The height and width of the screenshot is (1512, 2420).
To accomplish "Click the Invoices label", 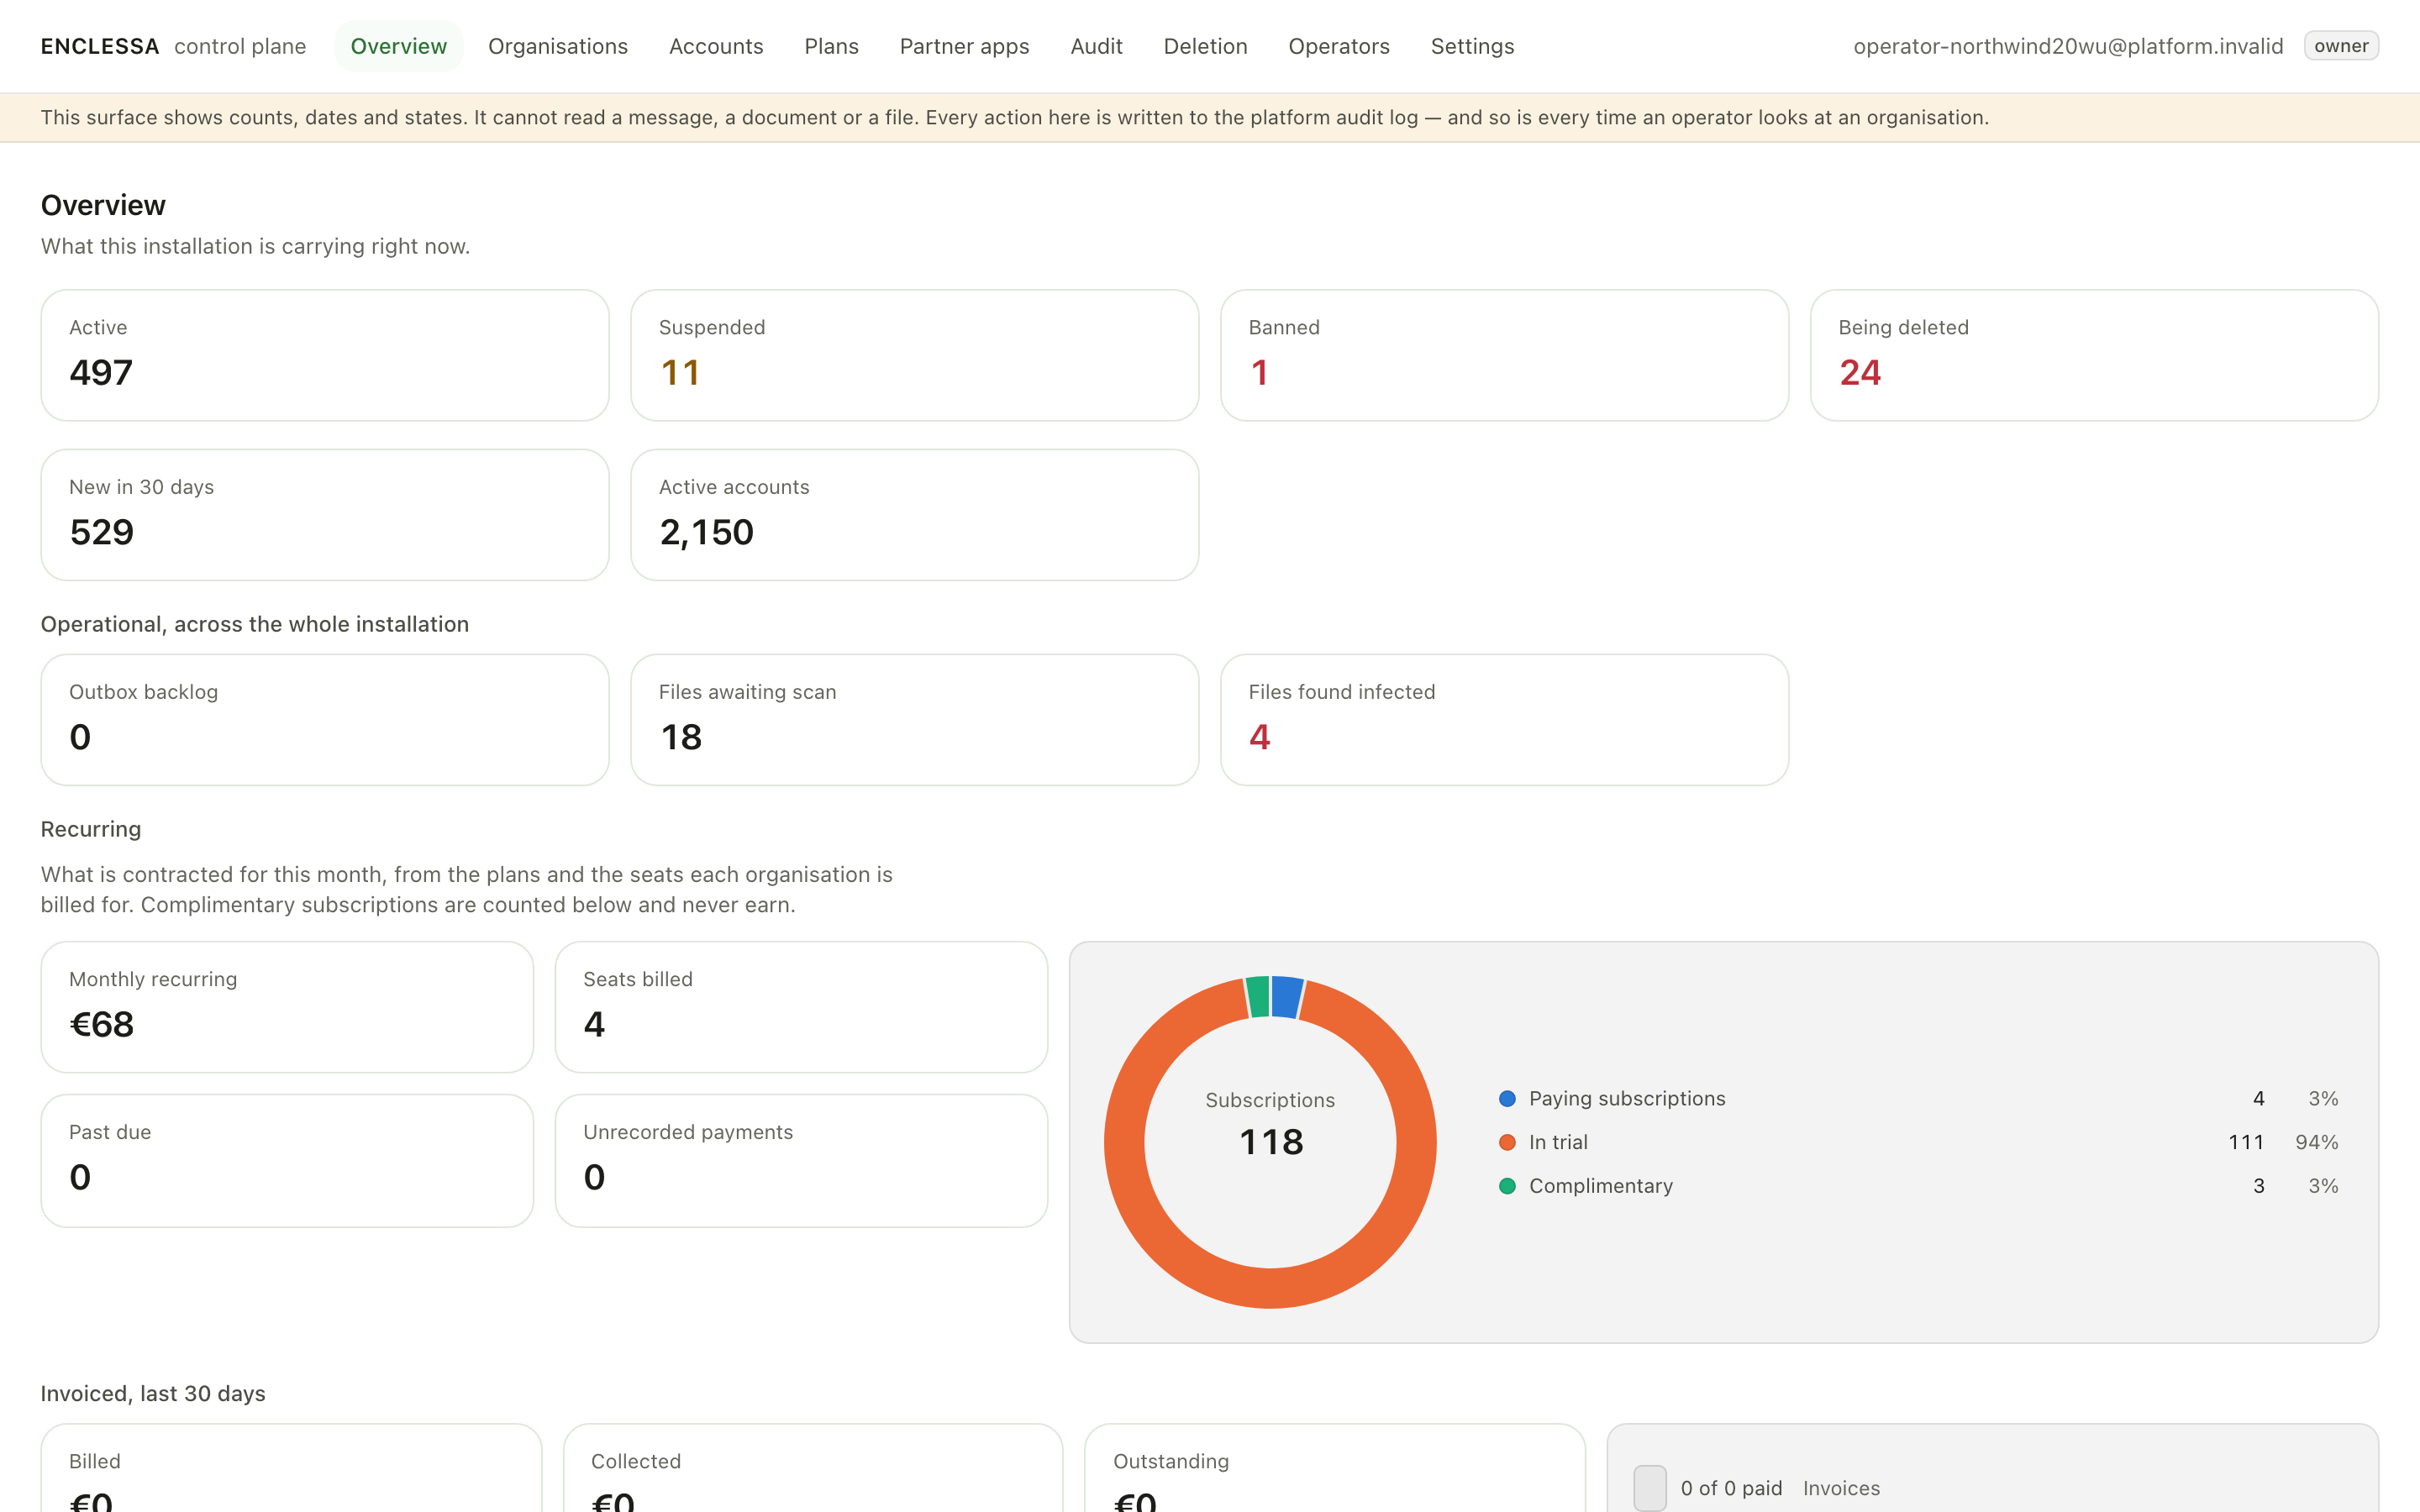I will click(1841, 1488).
